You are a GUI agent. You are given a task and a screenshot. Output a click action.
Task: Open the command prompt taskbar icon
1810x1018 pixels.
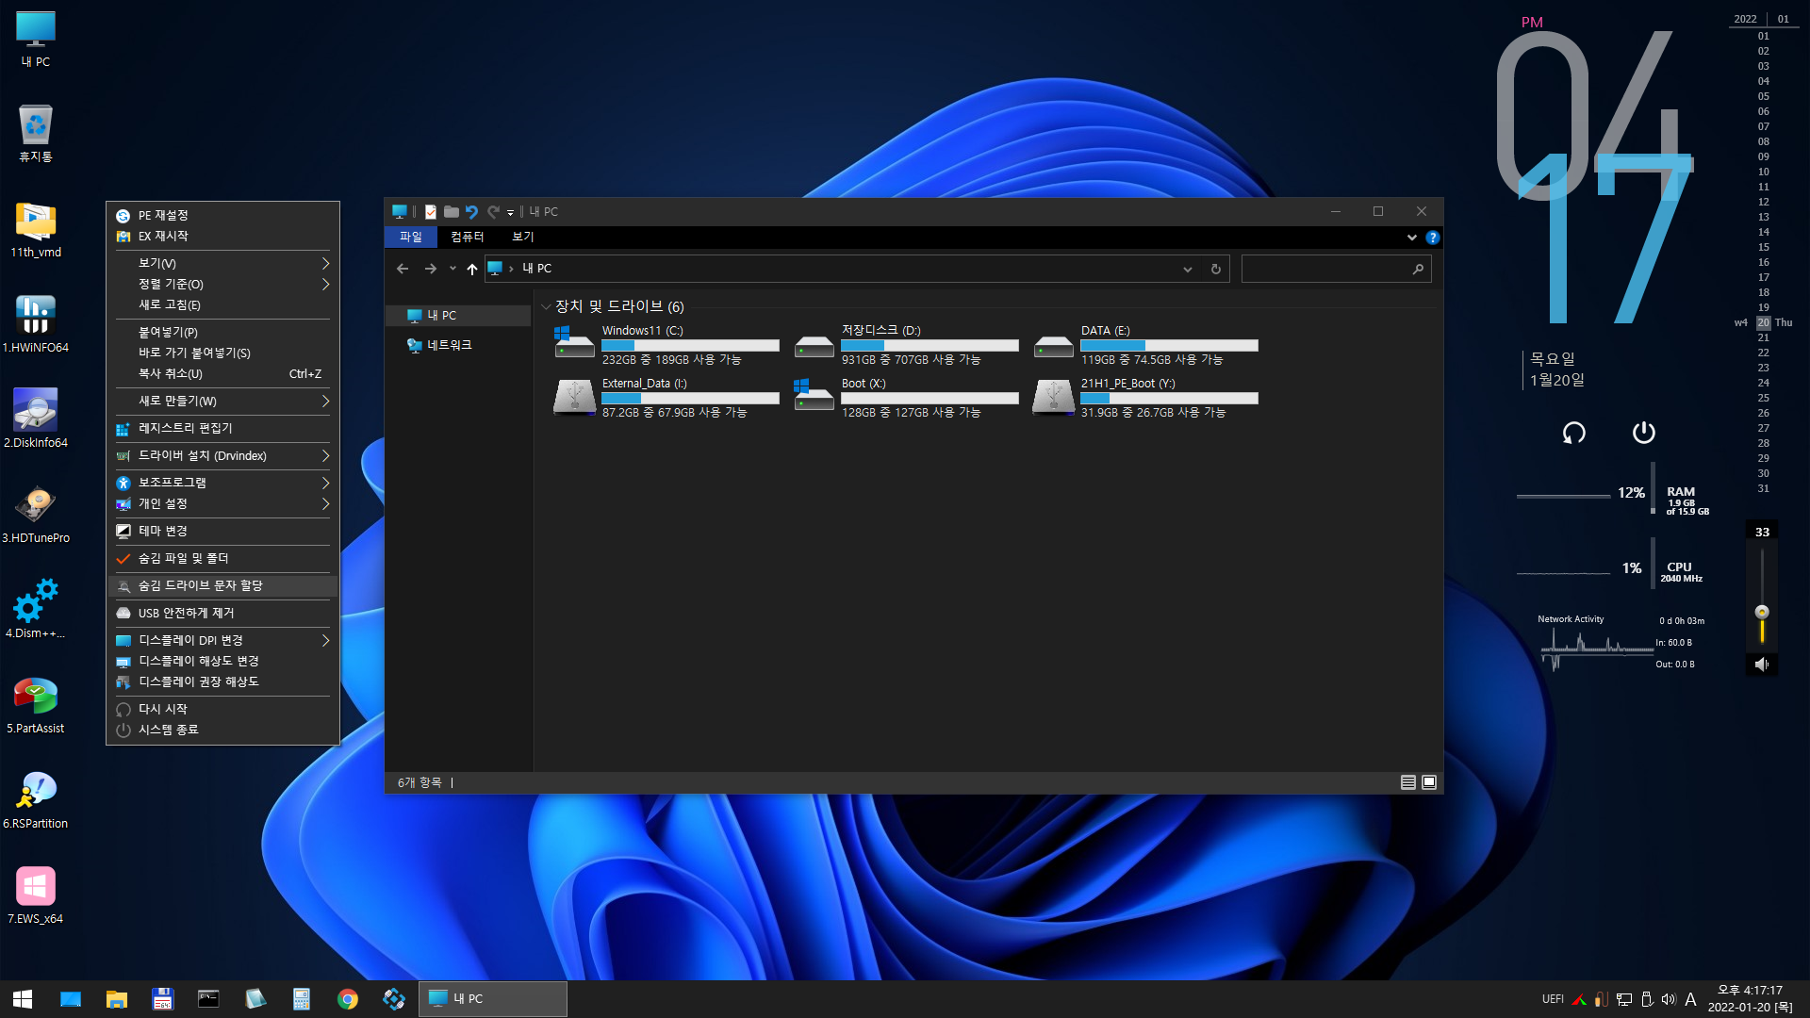[208, 999]
